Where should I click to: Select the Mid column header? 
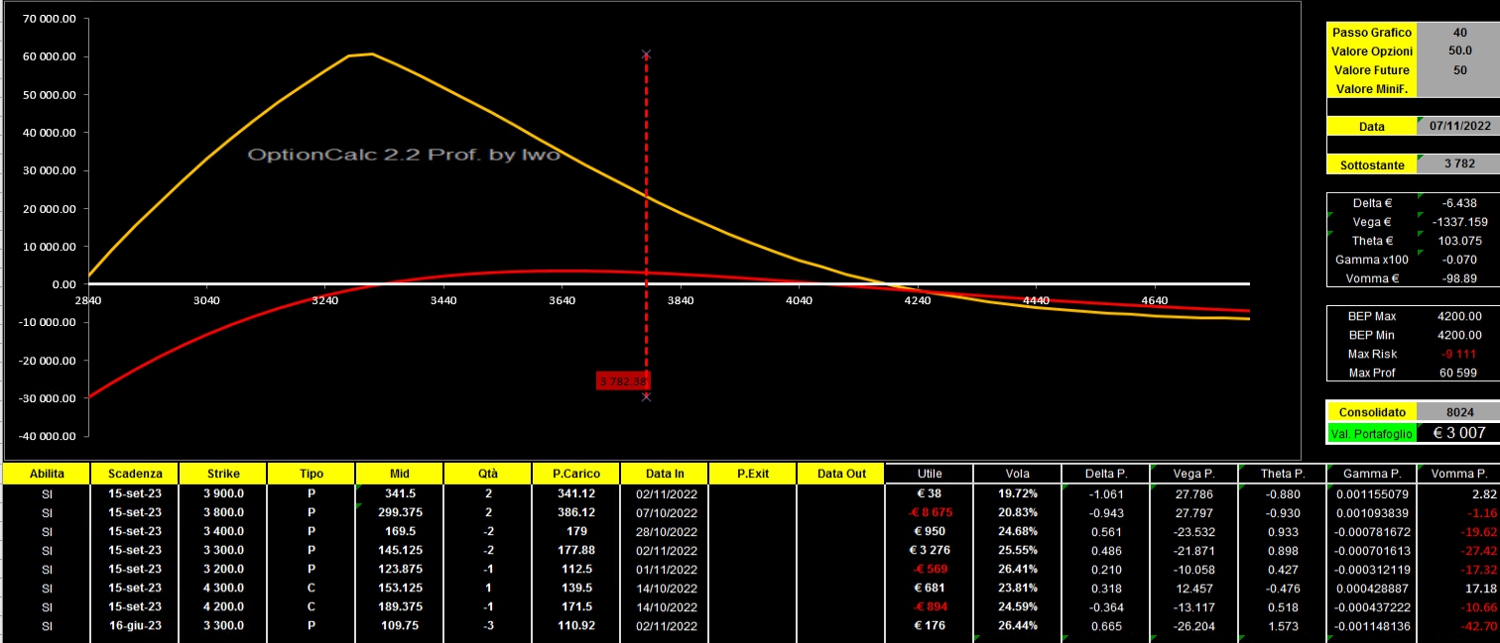tap(399, 474)
